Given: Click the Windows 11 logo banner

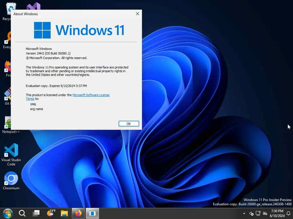Looking at the screenshot, I should click(79, 30).
